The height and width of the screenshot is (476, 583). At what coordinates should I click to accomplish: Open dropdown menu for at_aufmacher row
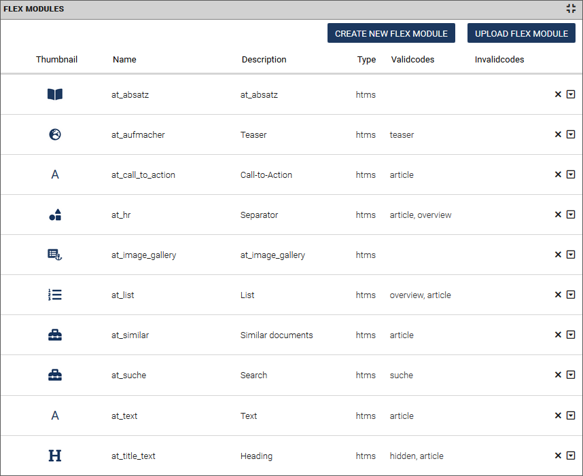571,134
